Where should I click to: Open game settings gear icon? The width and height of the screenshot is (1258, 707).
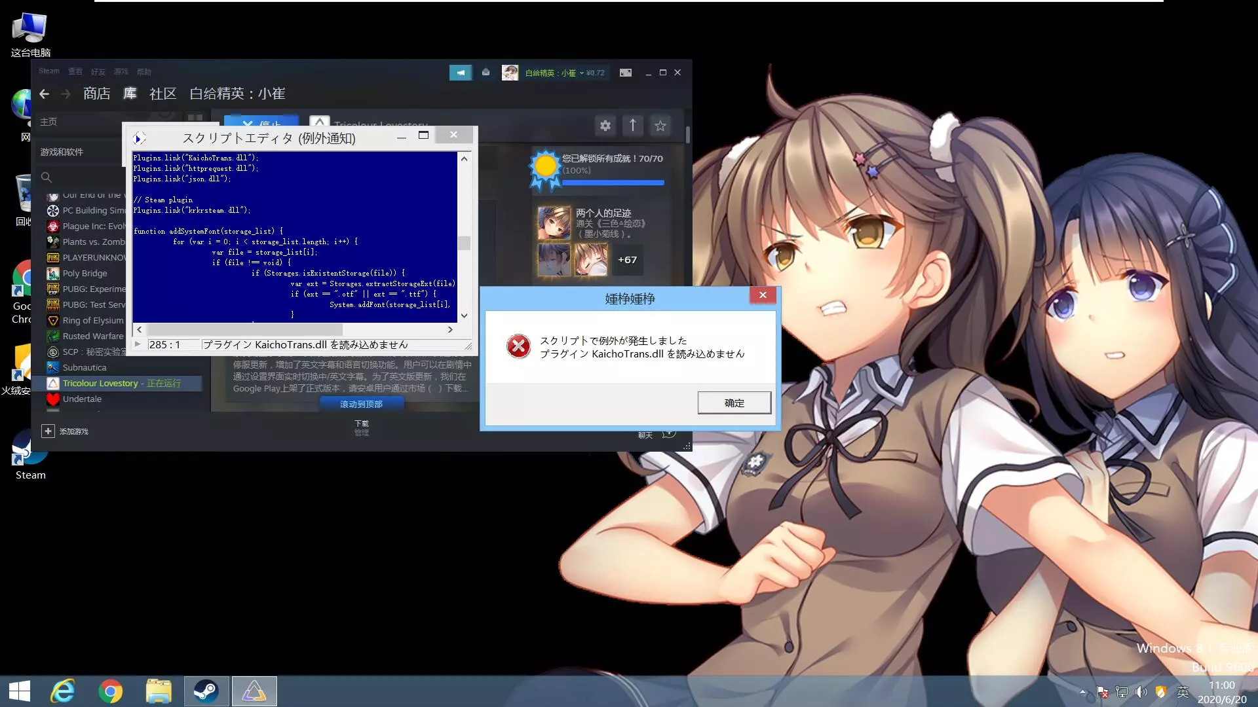605,126
